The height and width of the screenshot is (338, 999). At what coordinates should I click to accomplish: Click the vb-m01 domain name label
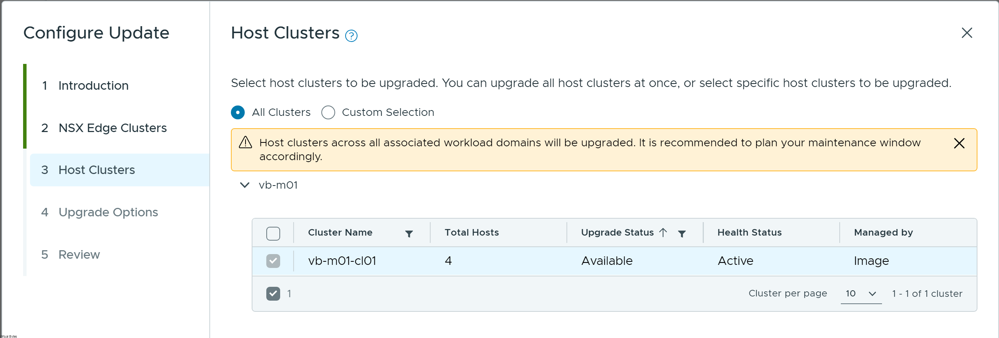pyautogui.click(x=278, y=185)
